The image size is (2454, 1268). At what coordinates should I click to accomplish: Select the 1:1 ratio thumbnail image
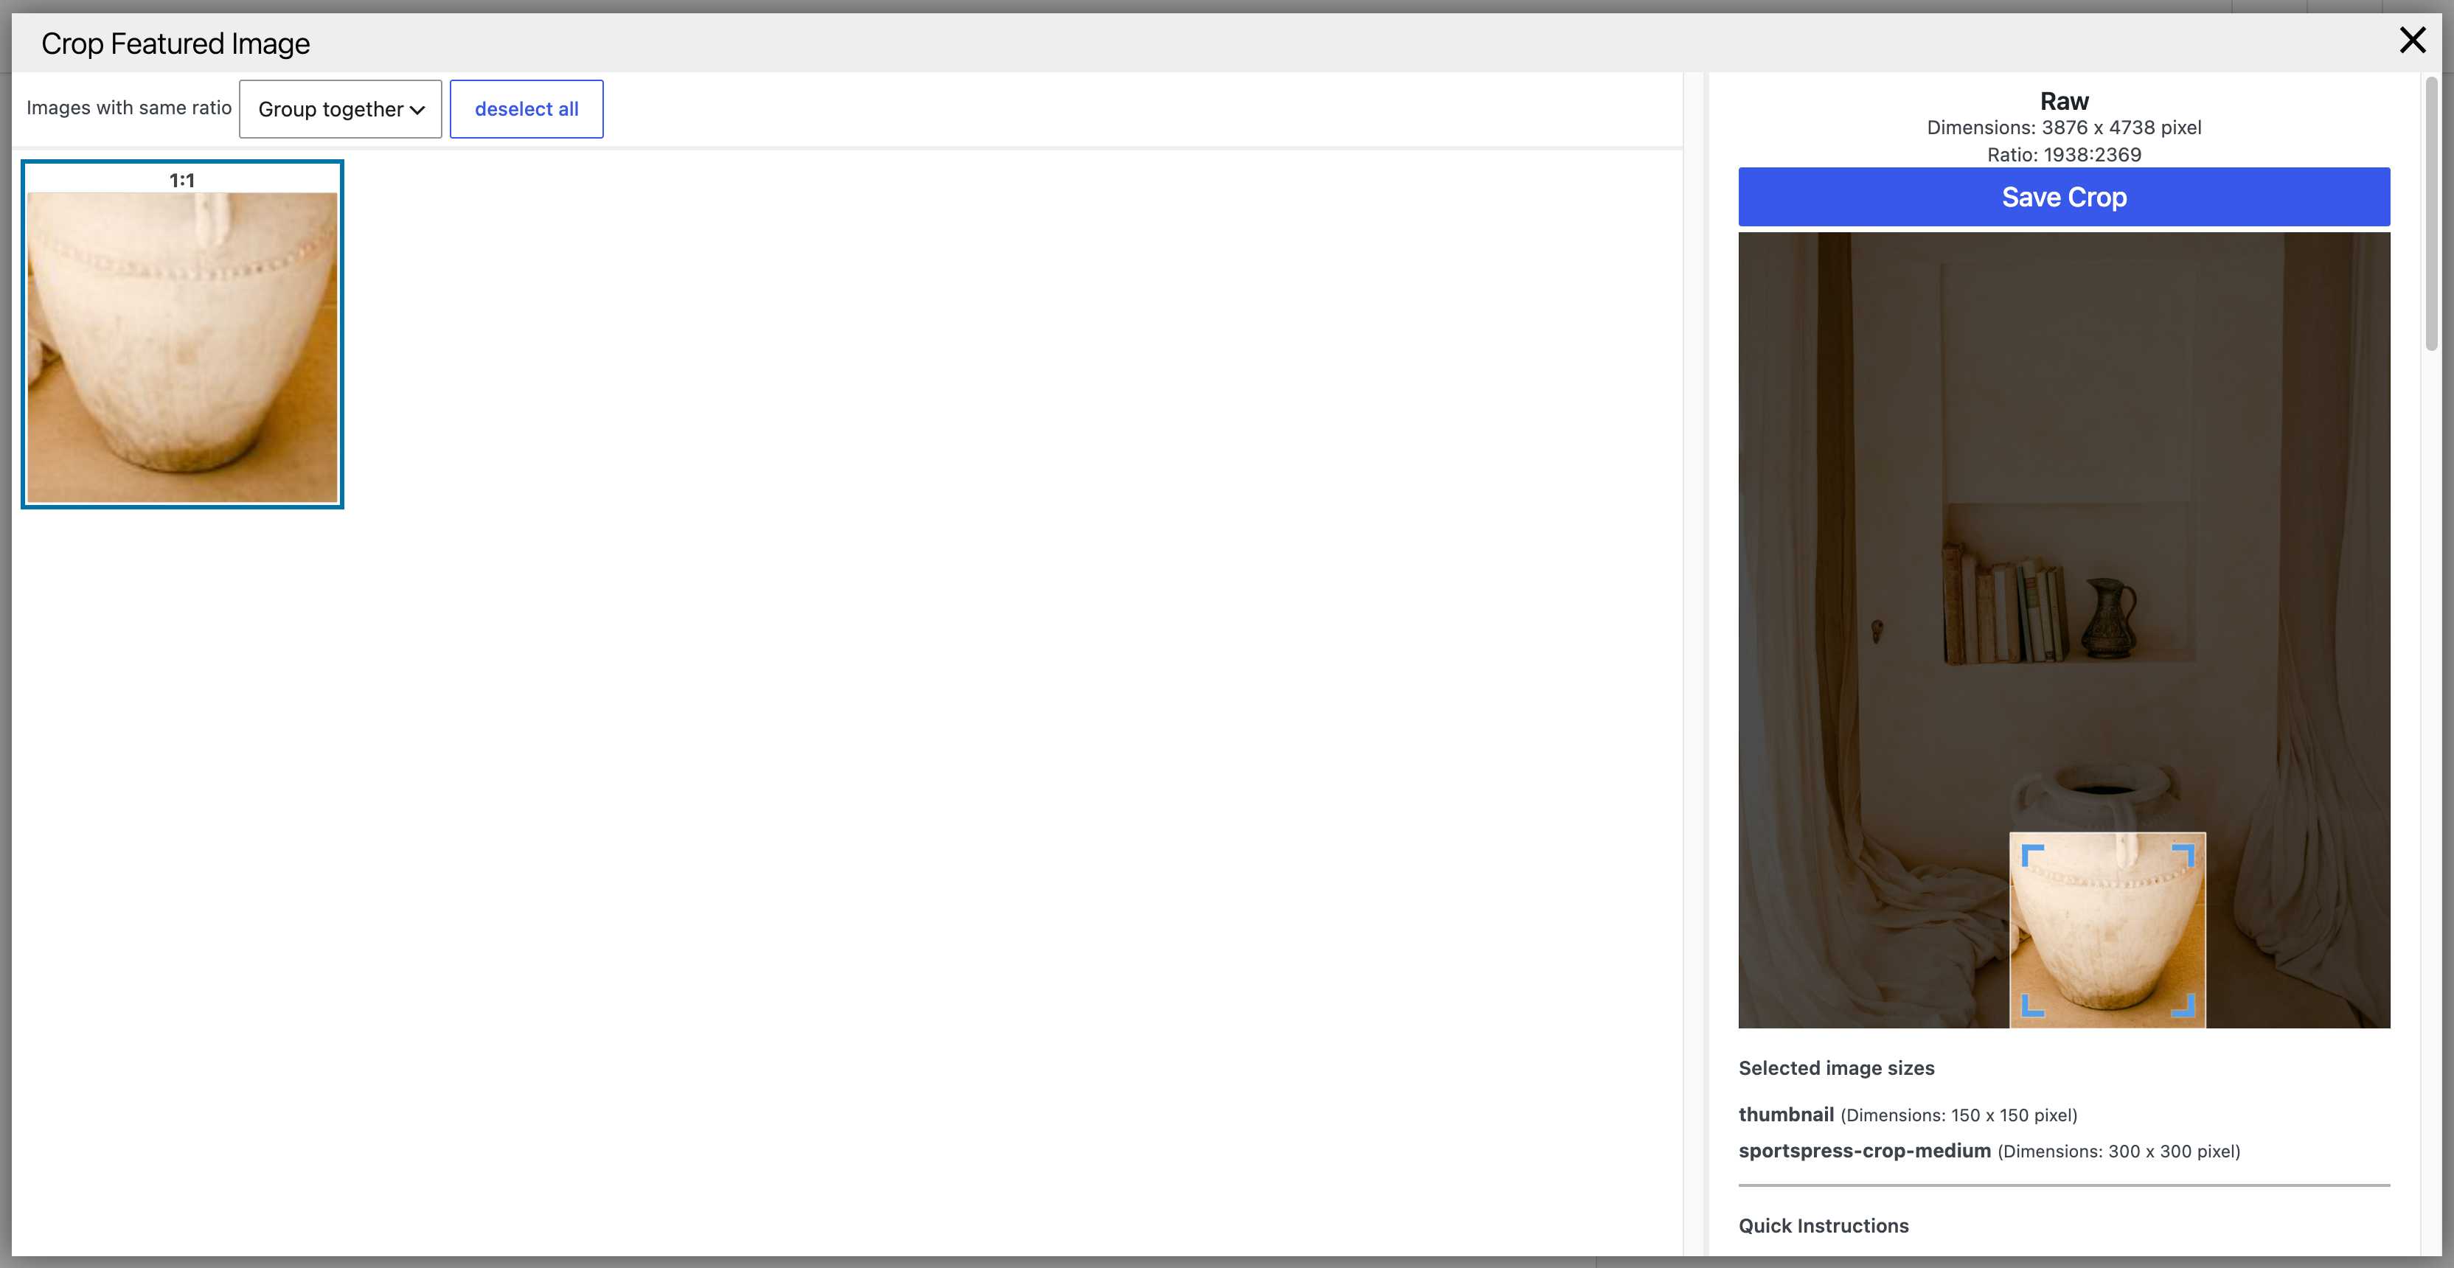click(182, 346)
